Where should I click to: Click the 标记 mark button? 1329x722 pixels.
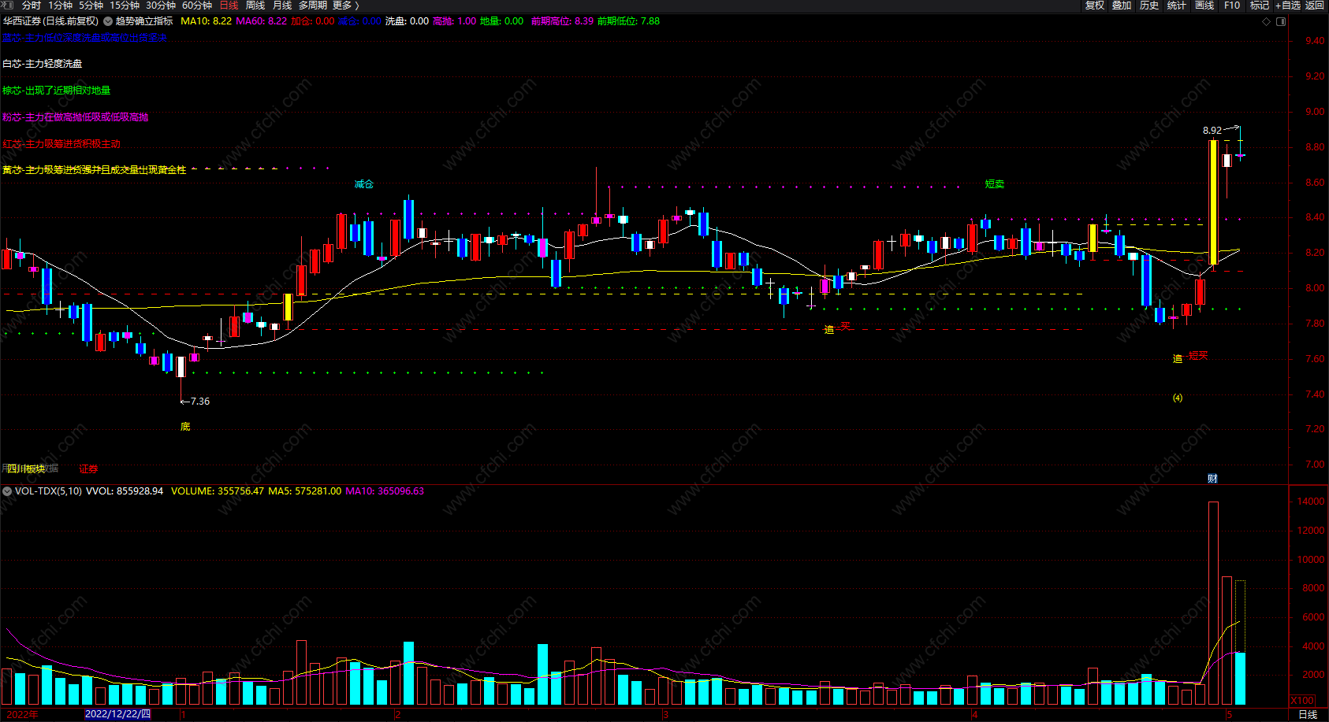click(x=1259, y=6)
